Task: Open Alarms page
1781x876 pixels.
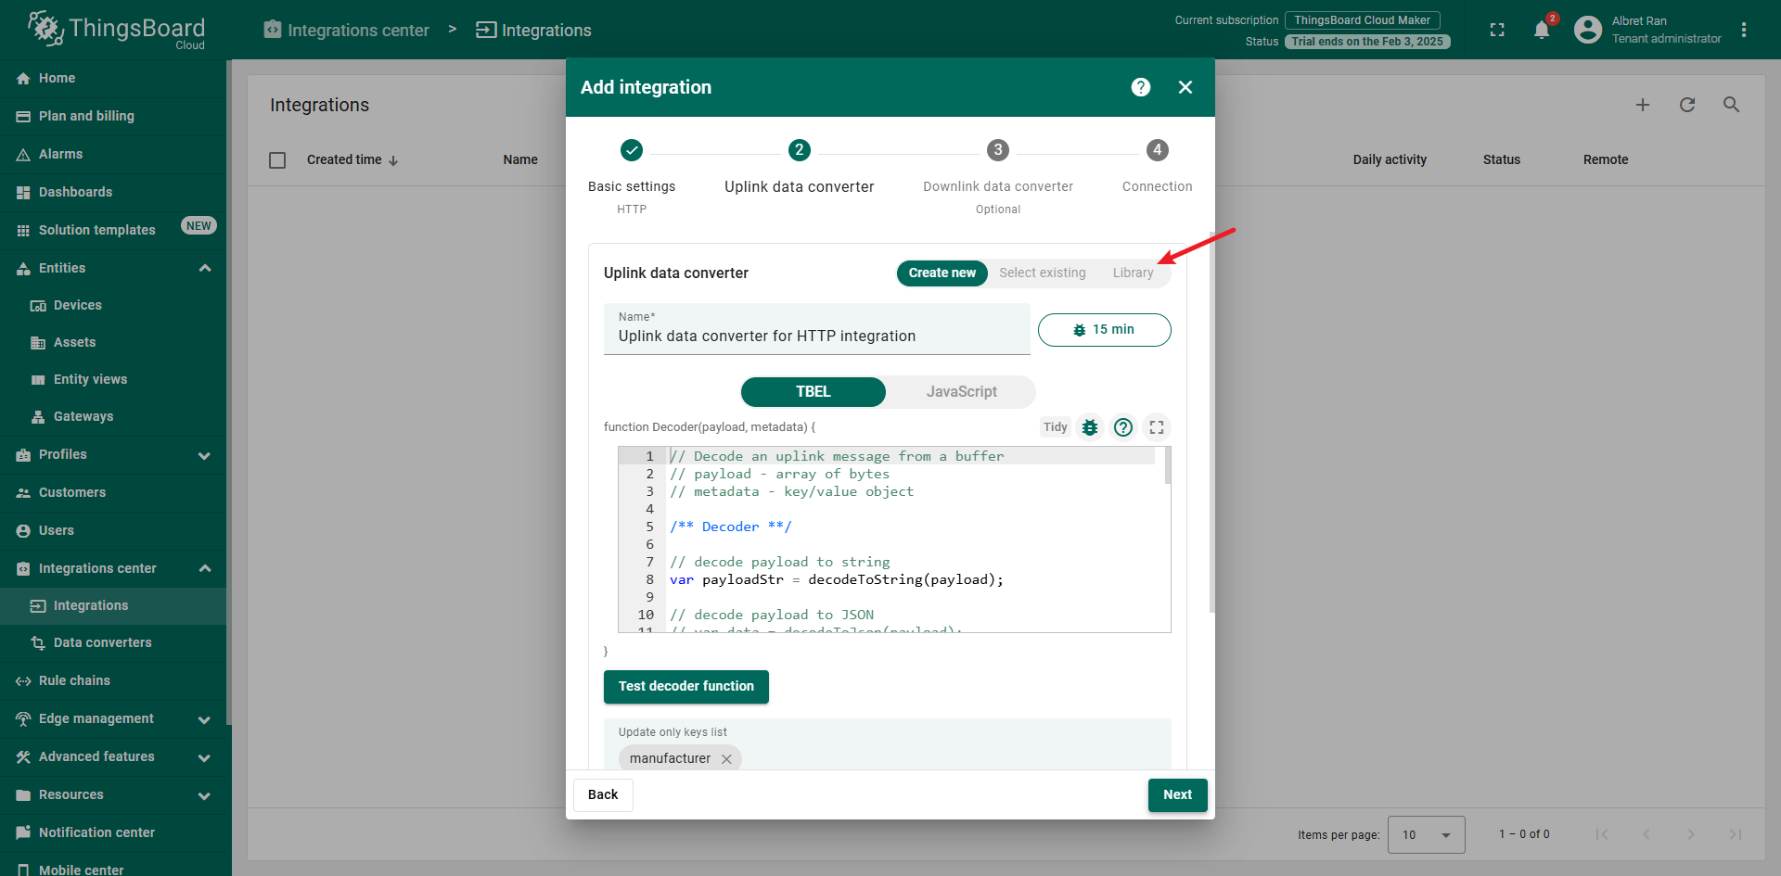Action: click(x=112, y=154)
